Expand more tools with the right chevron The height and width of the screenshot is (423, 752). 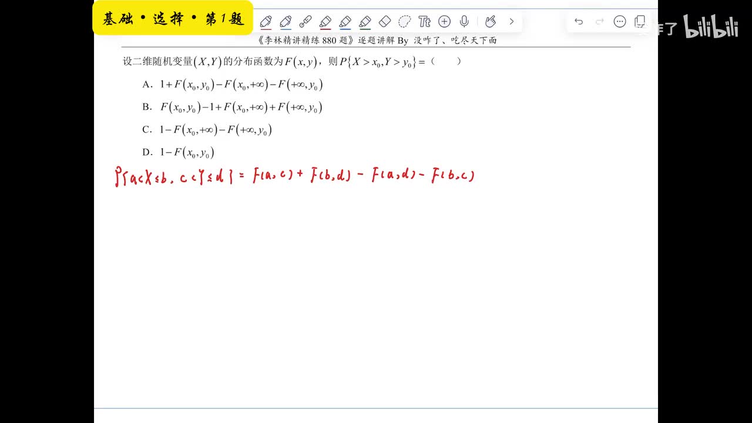512,22
